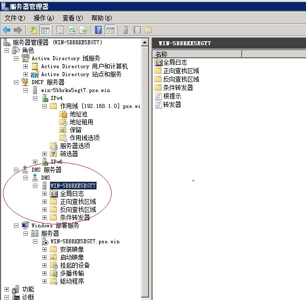Open the 操作(A) menu
This screenshot has width=306, height=300.
[x=43, y=18]
